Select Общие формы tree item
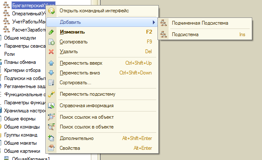The width and height of the screenshot is (262, 160). tap(20, 119)
